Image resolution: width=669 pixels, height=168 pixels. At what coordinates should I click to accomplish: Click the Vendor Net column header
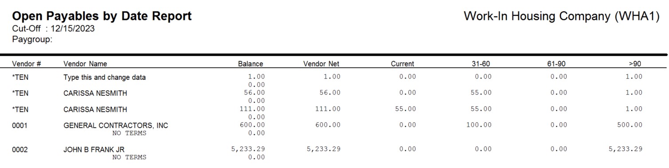pyautogui.click(x=321, y=64)
